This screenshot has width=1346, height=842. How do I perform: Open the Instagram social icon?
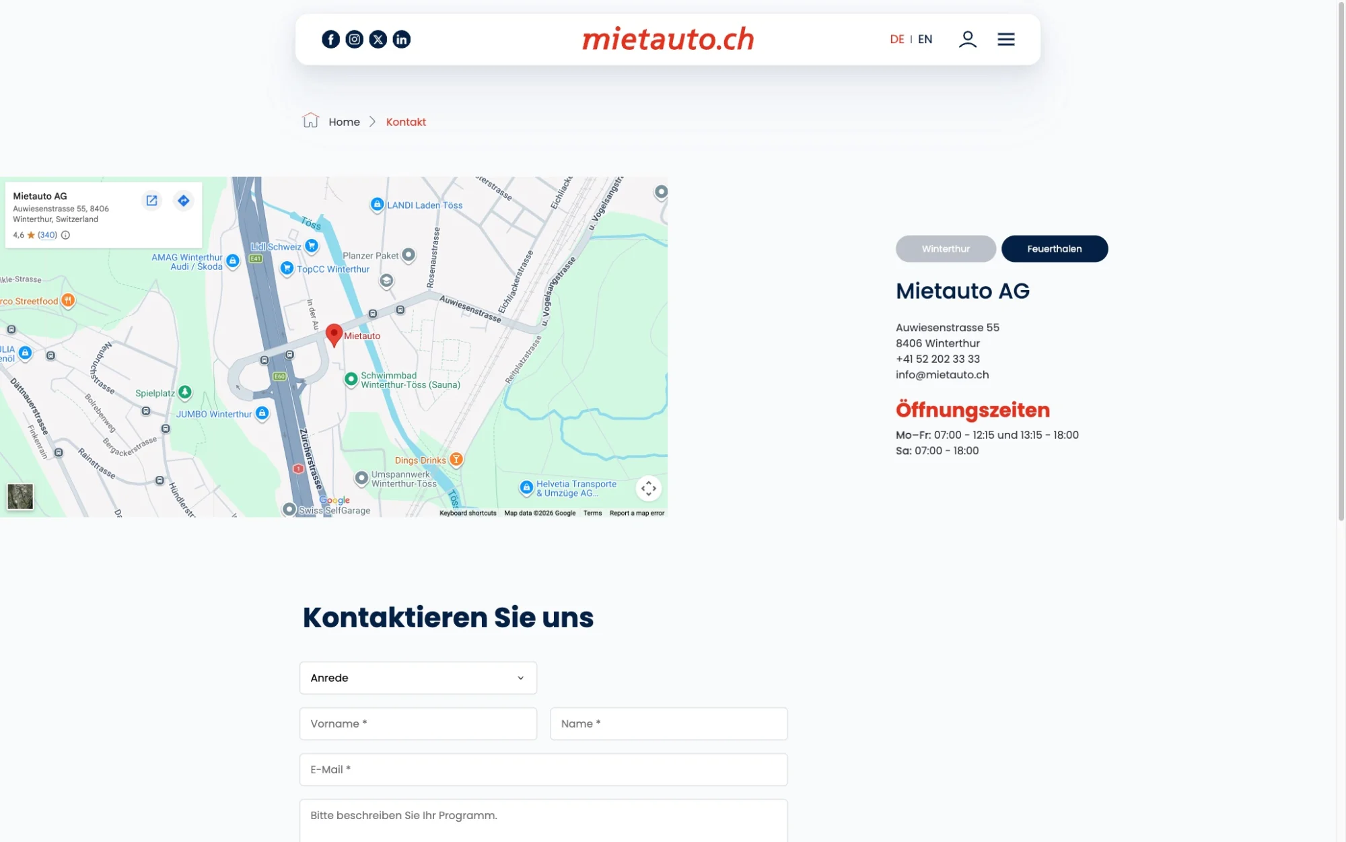click(x=354, y=39)
